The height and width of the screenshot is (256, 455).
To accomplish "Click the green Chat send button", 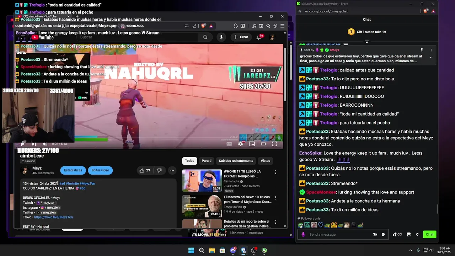I will click(429, 234).
